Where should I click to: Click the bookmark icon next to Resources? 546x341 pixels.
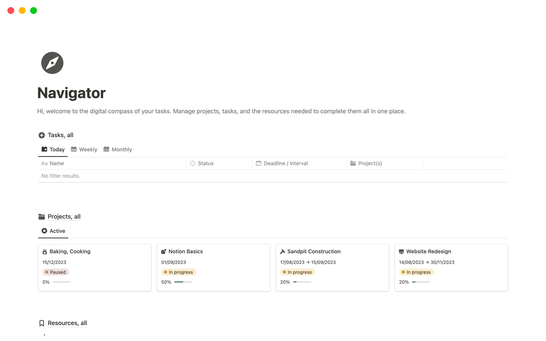tap(42, 323)
